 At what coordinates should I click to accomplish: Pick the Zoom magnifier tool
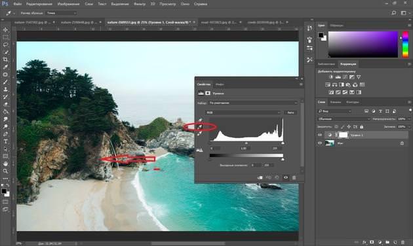pos(5,171)
